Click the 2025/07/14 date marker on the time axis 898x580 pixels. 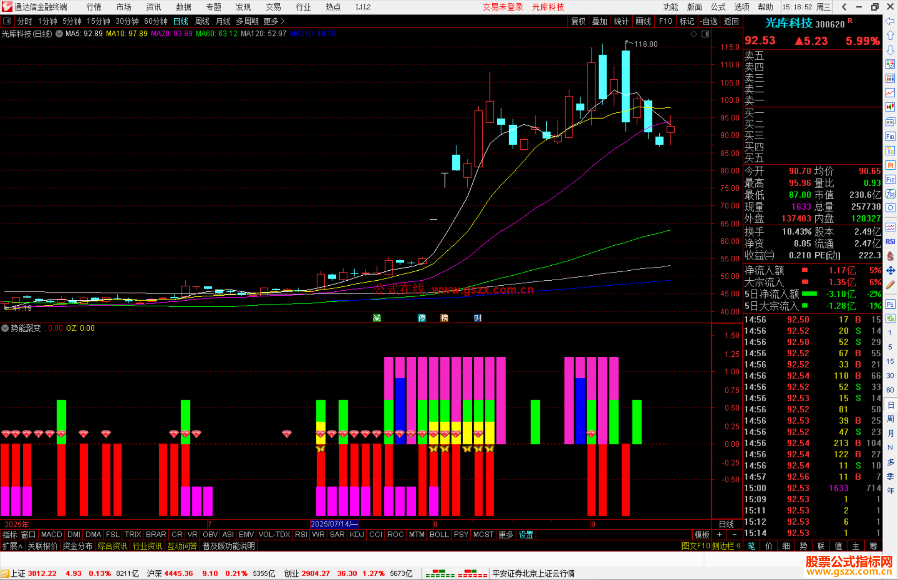coord(334,524)
